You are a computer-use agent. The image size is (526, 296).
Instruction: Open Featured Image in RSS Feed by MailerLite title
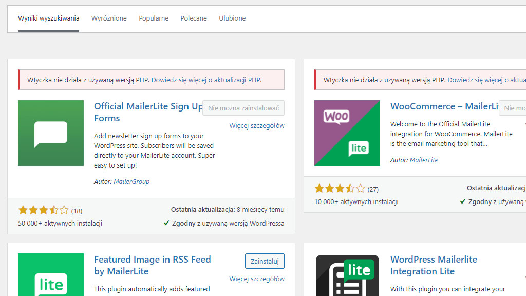pos(152,265)
